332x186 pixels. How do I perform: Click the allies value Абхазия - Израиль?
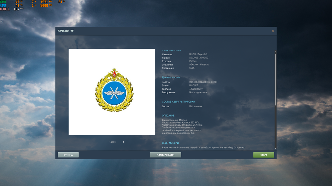199,65
